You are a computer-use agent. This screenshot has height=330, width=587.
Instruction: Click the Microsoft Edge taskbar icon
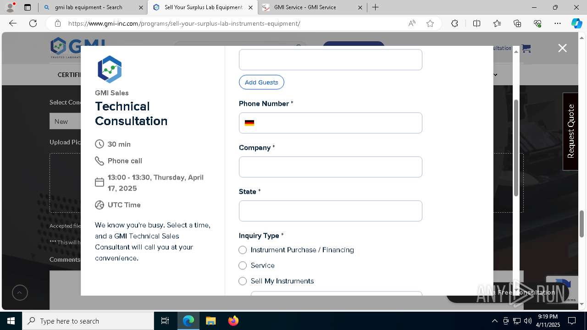[188, 321]
